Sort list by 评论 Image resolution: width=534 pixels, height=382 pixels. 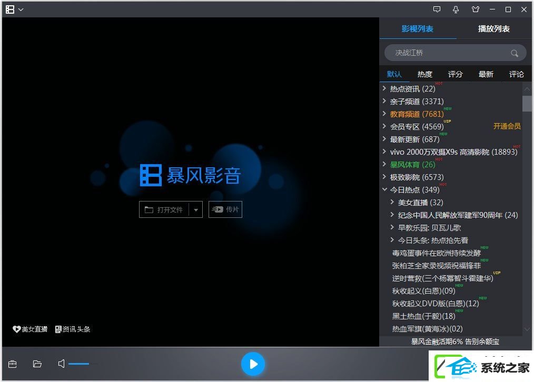[x=516, y=74]
